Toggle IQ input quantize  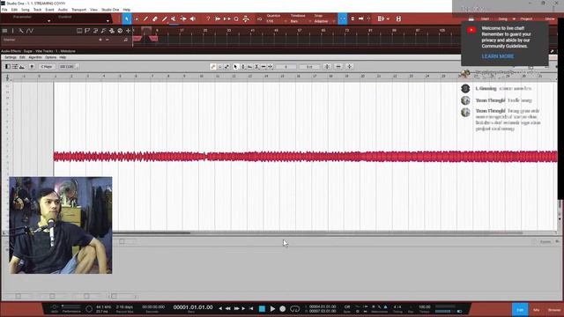coord(259,19)
